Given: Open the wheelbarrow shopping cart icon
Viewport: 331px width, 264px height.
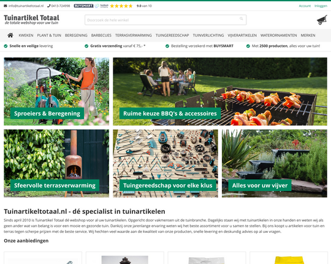Looking at the screenshot, I should [322, 20].
